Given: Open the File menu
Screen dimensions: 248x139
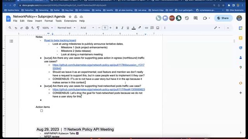Looking at the screenshot, I should tap(15, 21).
